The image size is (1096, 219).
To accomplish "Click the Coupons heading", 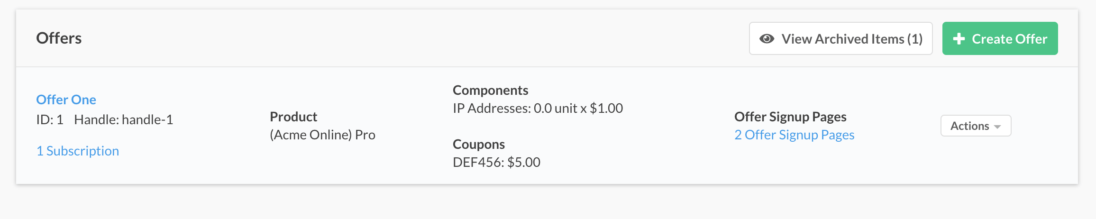I will tap(478, 144).
